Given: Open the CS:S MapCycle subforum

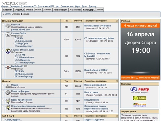Looking at the screenshot, I should point(22,60).
